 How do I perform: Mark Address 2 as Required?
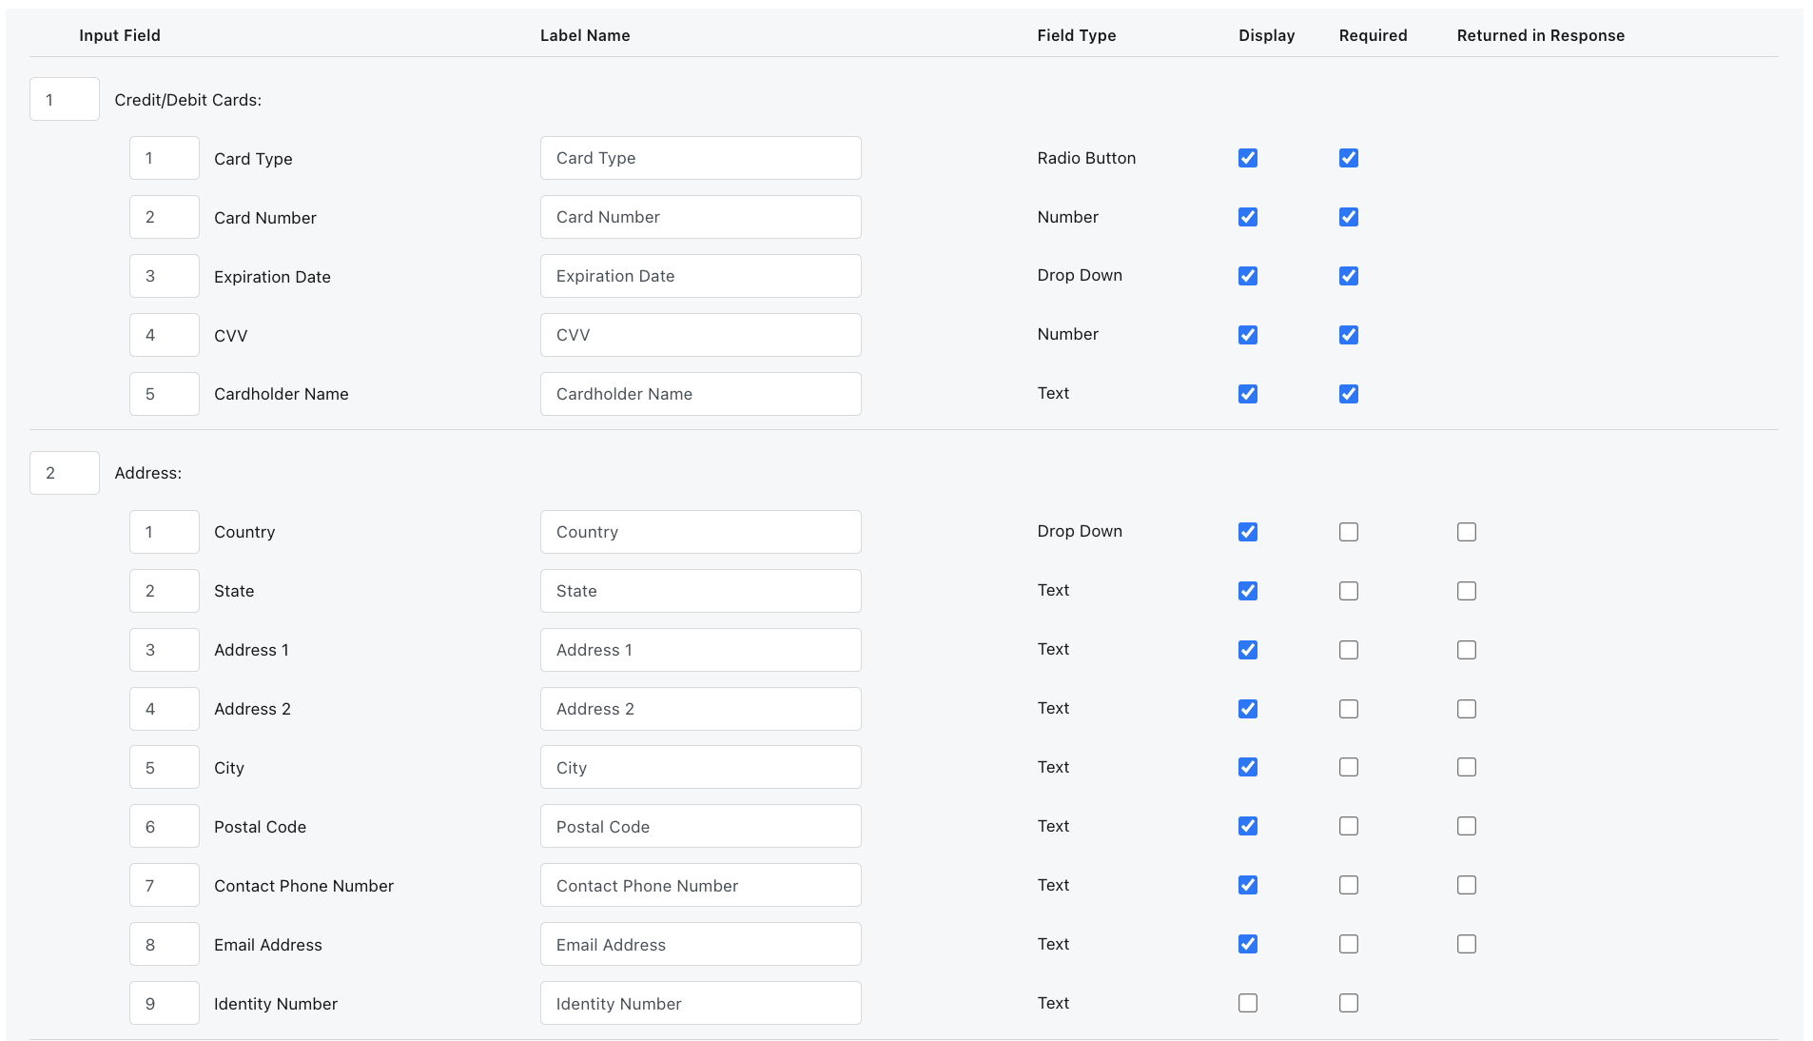1349,709
